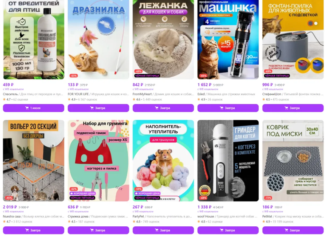Click the cart icon under the Esled grooming clipper
The image size is (325, 235).
click(x=221, y=108)
